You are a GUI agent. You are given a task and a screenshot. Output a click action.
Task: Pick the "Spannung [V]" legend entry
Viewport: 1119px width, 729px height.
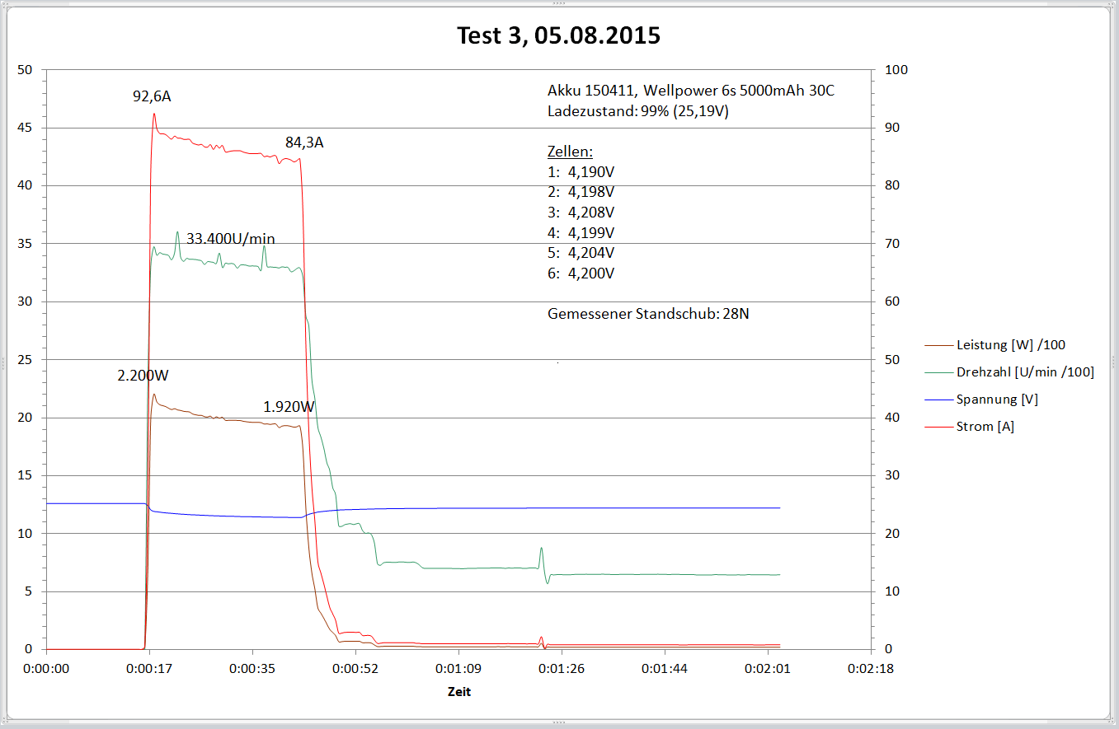tap(997, 400)
